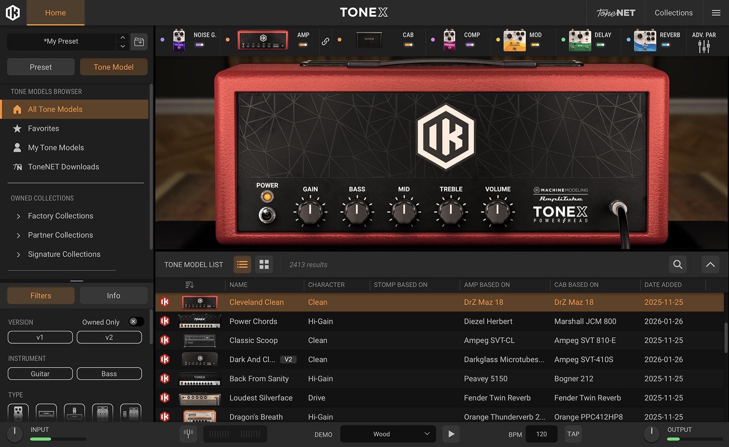729x447 pixels.
Task: Open the Collections page
Action: pos(674,12)
